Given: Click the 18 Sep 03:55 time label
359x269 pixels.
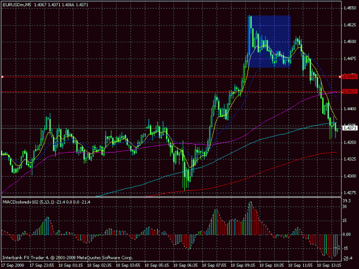Looking at the screenshot, I should coord(128,266).
